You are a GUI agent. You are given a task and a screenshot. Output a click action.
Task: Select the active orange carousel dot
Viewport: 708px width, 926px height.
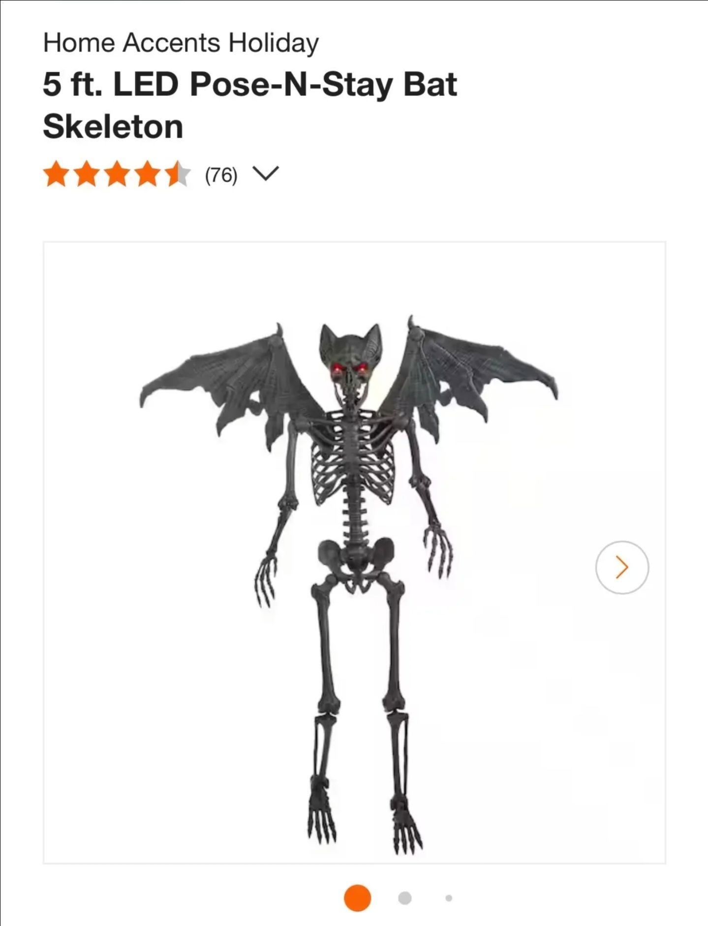357,897
